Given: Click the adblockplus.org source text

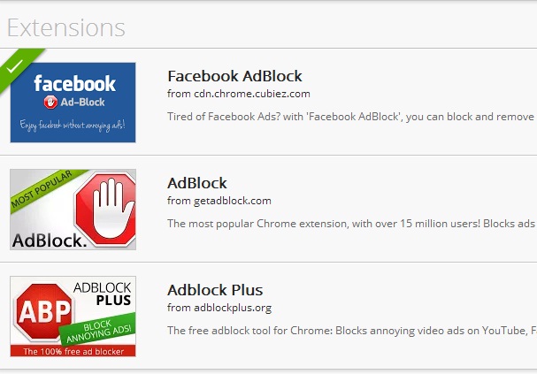Looking at the screenshot, I should [x=219, y=308].
